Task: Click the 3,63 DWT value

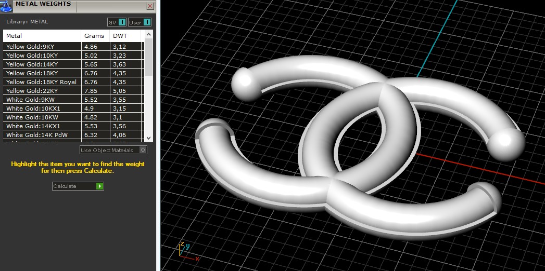Action: pos(120,64)
